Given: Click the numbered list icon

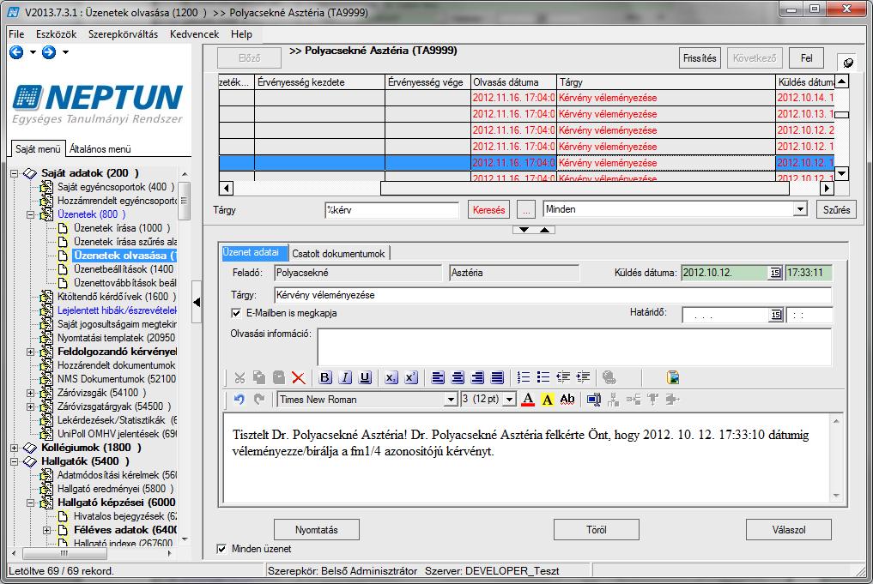Looking at the screenshot, I should click(x=524, y=377).
